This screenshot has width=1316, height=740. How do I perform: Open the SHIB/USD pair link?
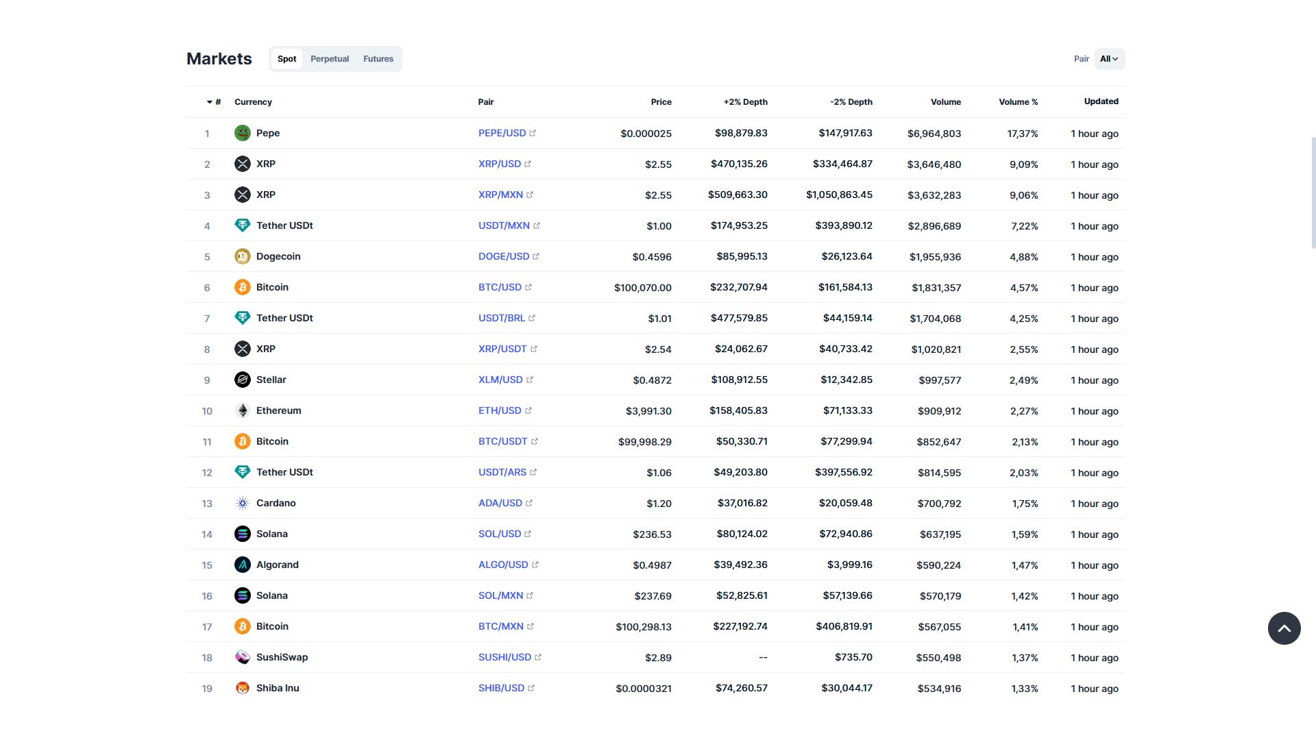tap(501, 688)
